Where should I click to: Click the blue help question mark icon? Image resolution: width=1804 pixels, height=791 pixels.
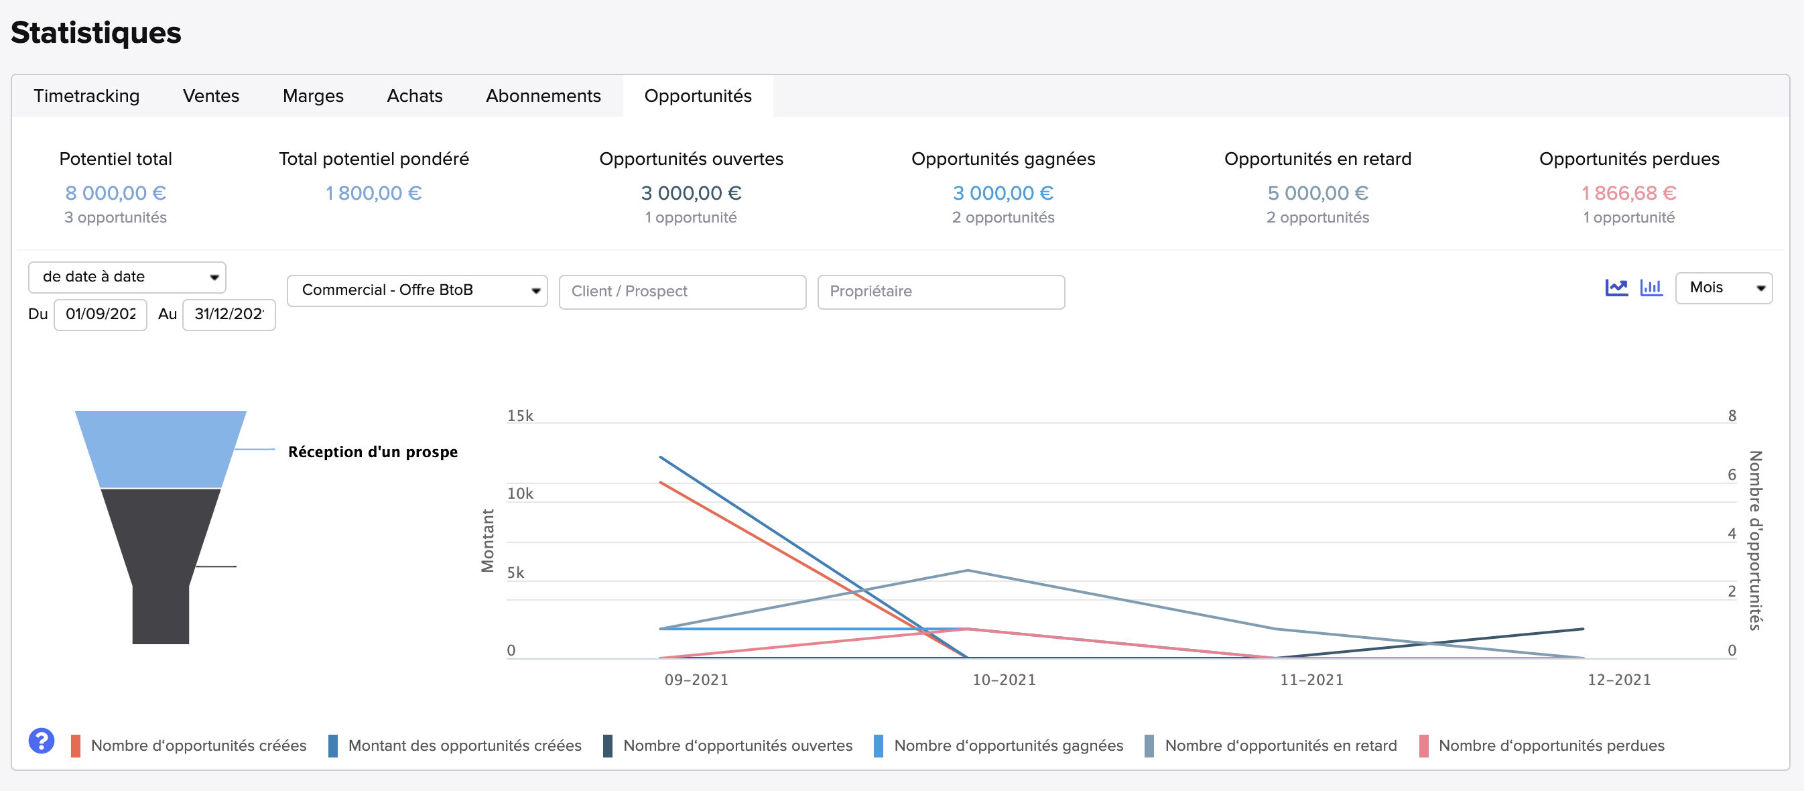(x=42, y=741)
